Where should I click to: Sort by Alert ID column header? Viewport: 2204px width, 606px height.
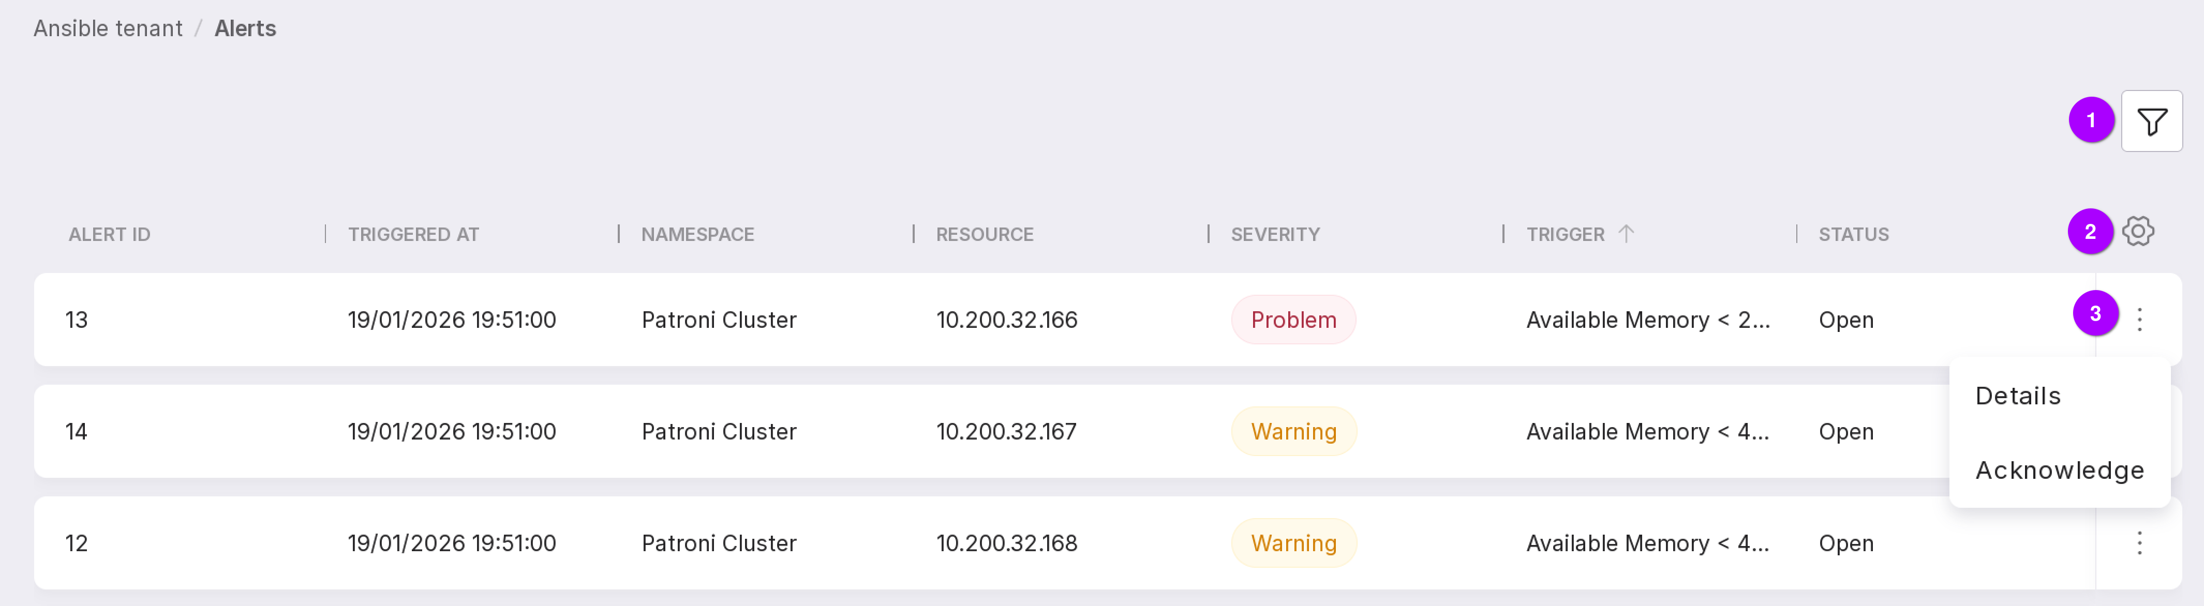click(110, 234)
